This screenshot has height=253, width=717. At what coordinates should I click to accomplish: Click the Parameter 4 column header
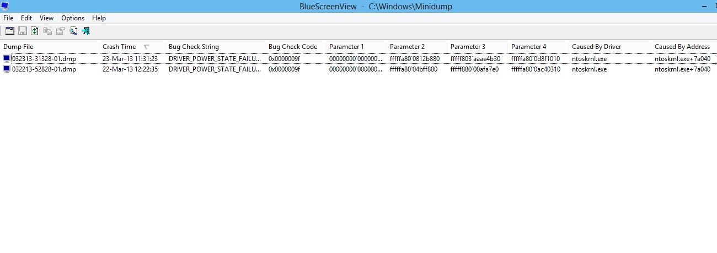[538, 47]
